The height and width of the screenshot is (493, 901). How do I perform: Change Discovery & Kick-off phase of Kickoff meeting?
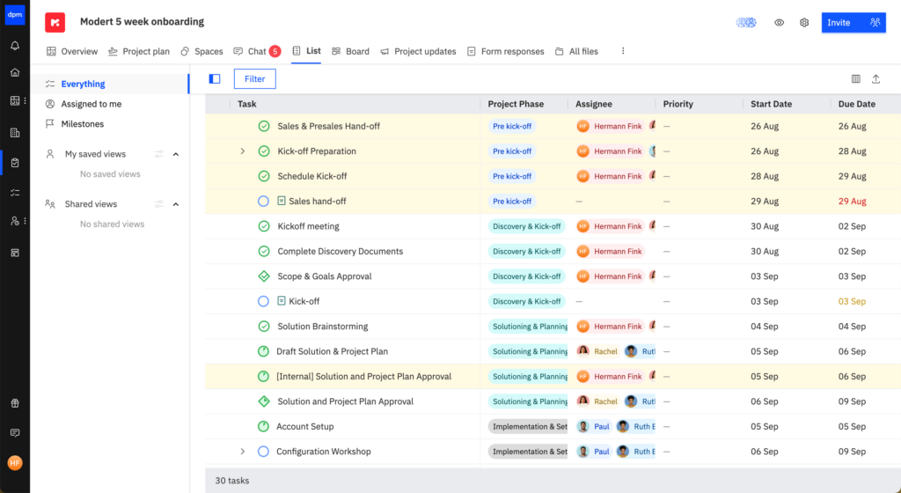(x=526, y=226)
